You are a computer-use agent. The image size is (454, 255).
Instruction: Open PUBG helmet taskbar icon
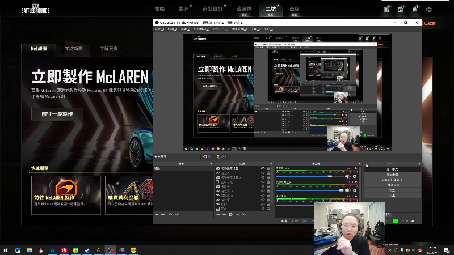122,250
